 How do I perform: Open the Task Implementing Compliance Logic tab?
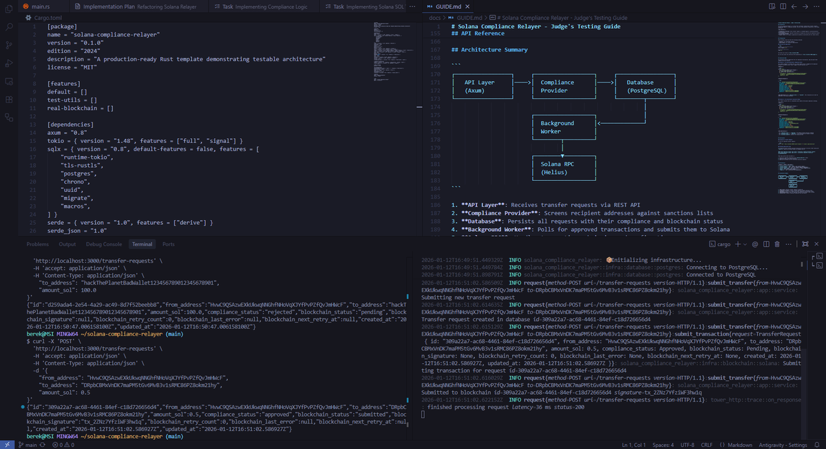[x=265, y=6]
